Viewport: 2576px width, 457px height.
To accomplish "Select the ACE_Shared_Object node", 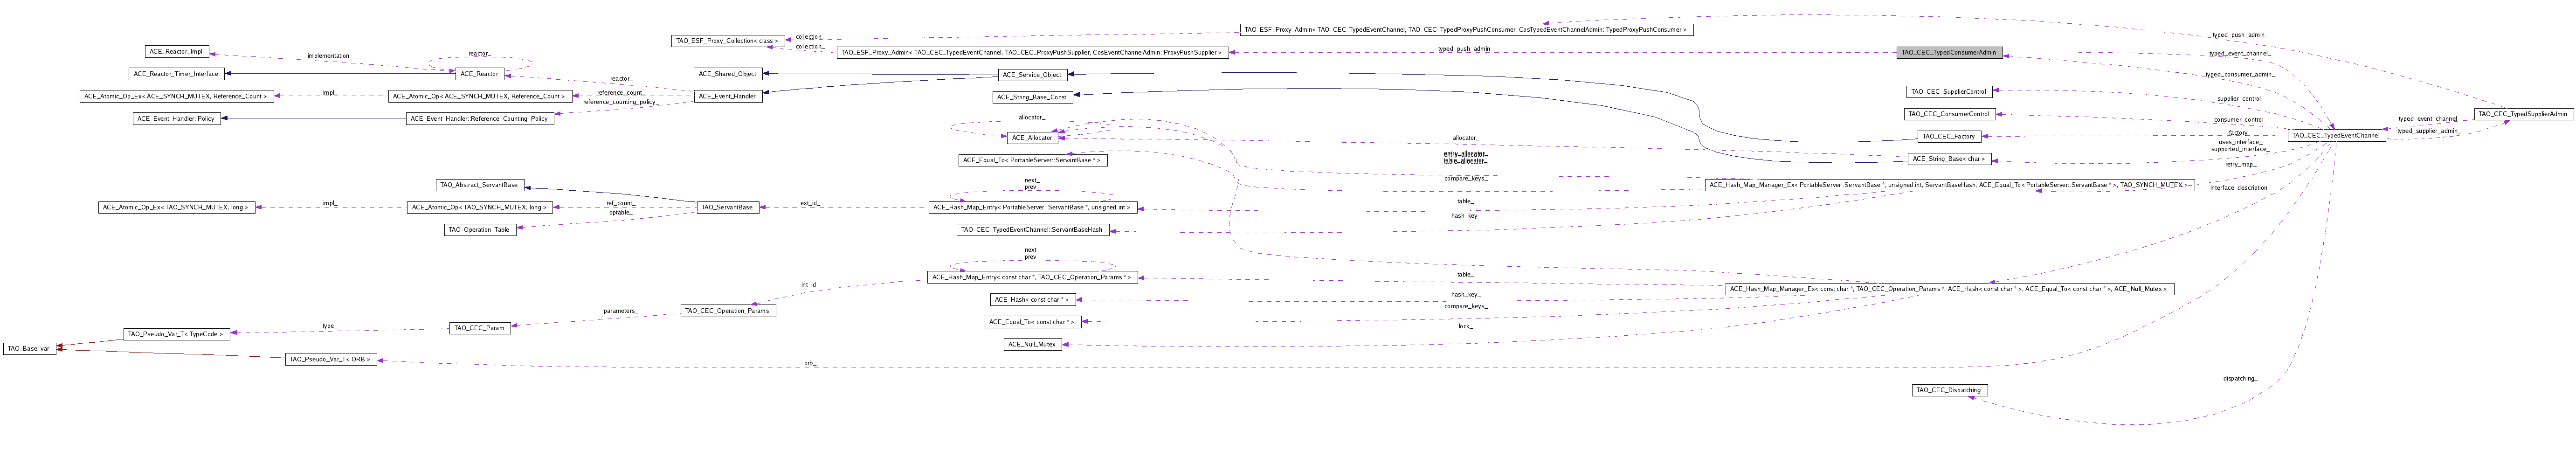I will [x=727, y=74].
